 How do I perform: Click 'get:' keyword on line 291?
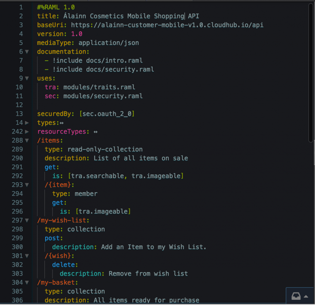52,167
